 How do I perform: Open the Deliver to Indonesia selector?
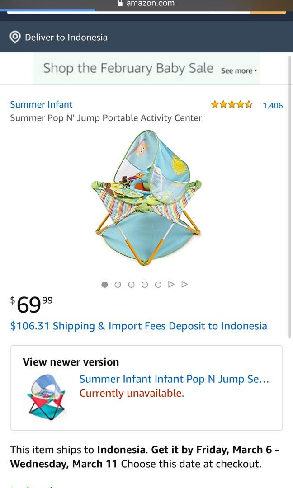pos(66,38)
